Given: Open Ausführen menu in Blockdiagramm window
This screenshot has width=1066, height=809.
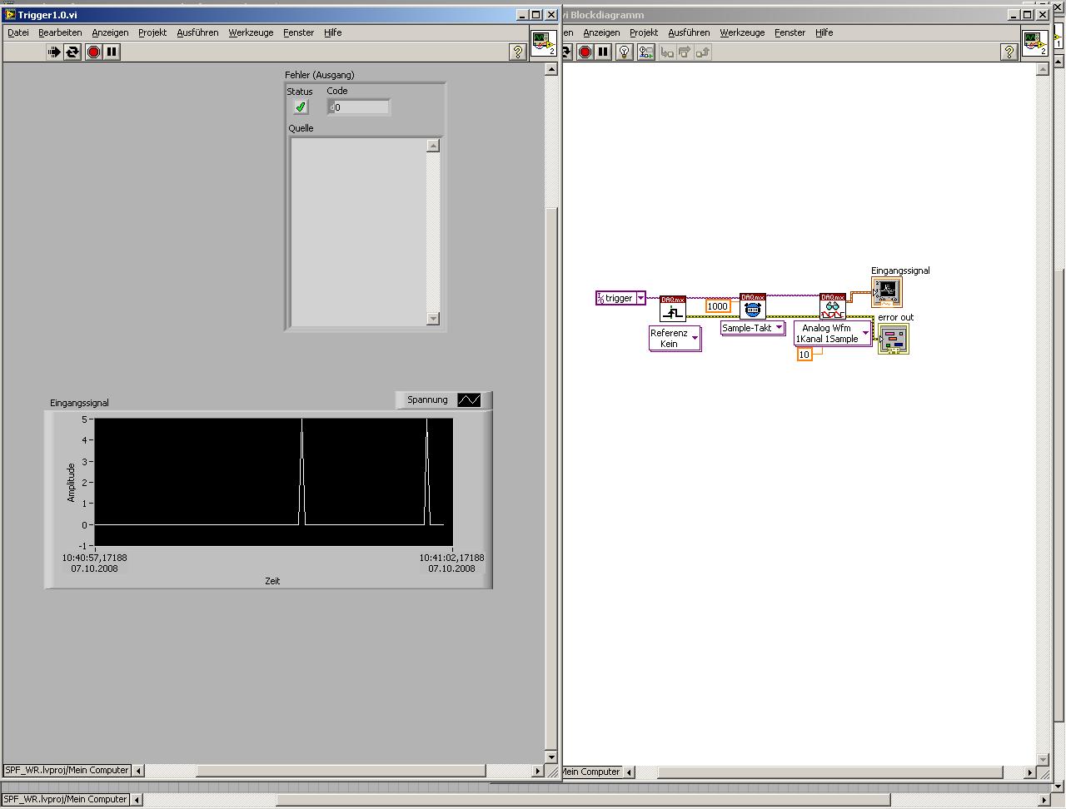Looking at the screenshot, I should click(689, 32).
